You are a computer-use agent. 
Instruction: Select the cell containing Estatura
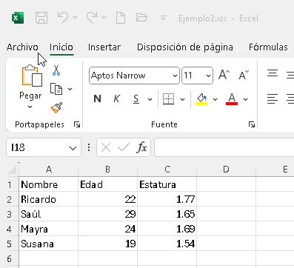pyautogui.click(x=167, y=184)
